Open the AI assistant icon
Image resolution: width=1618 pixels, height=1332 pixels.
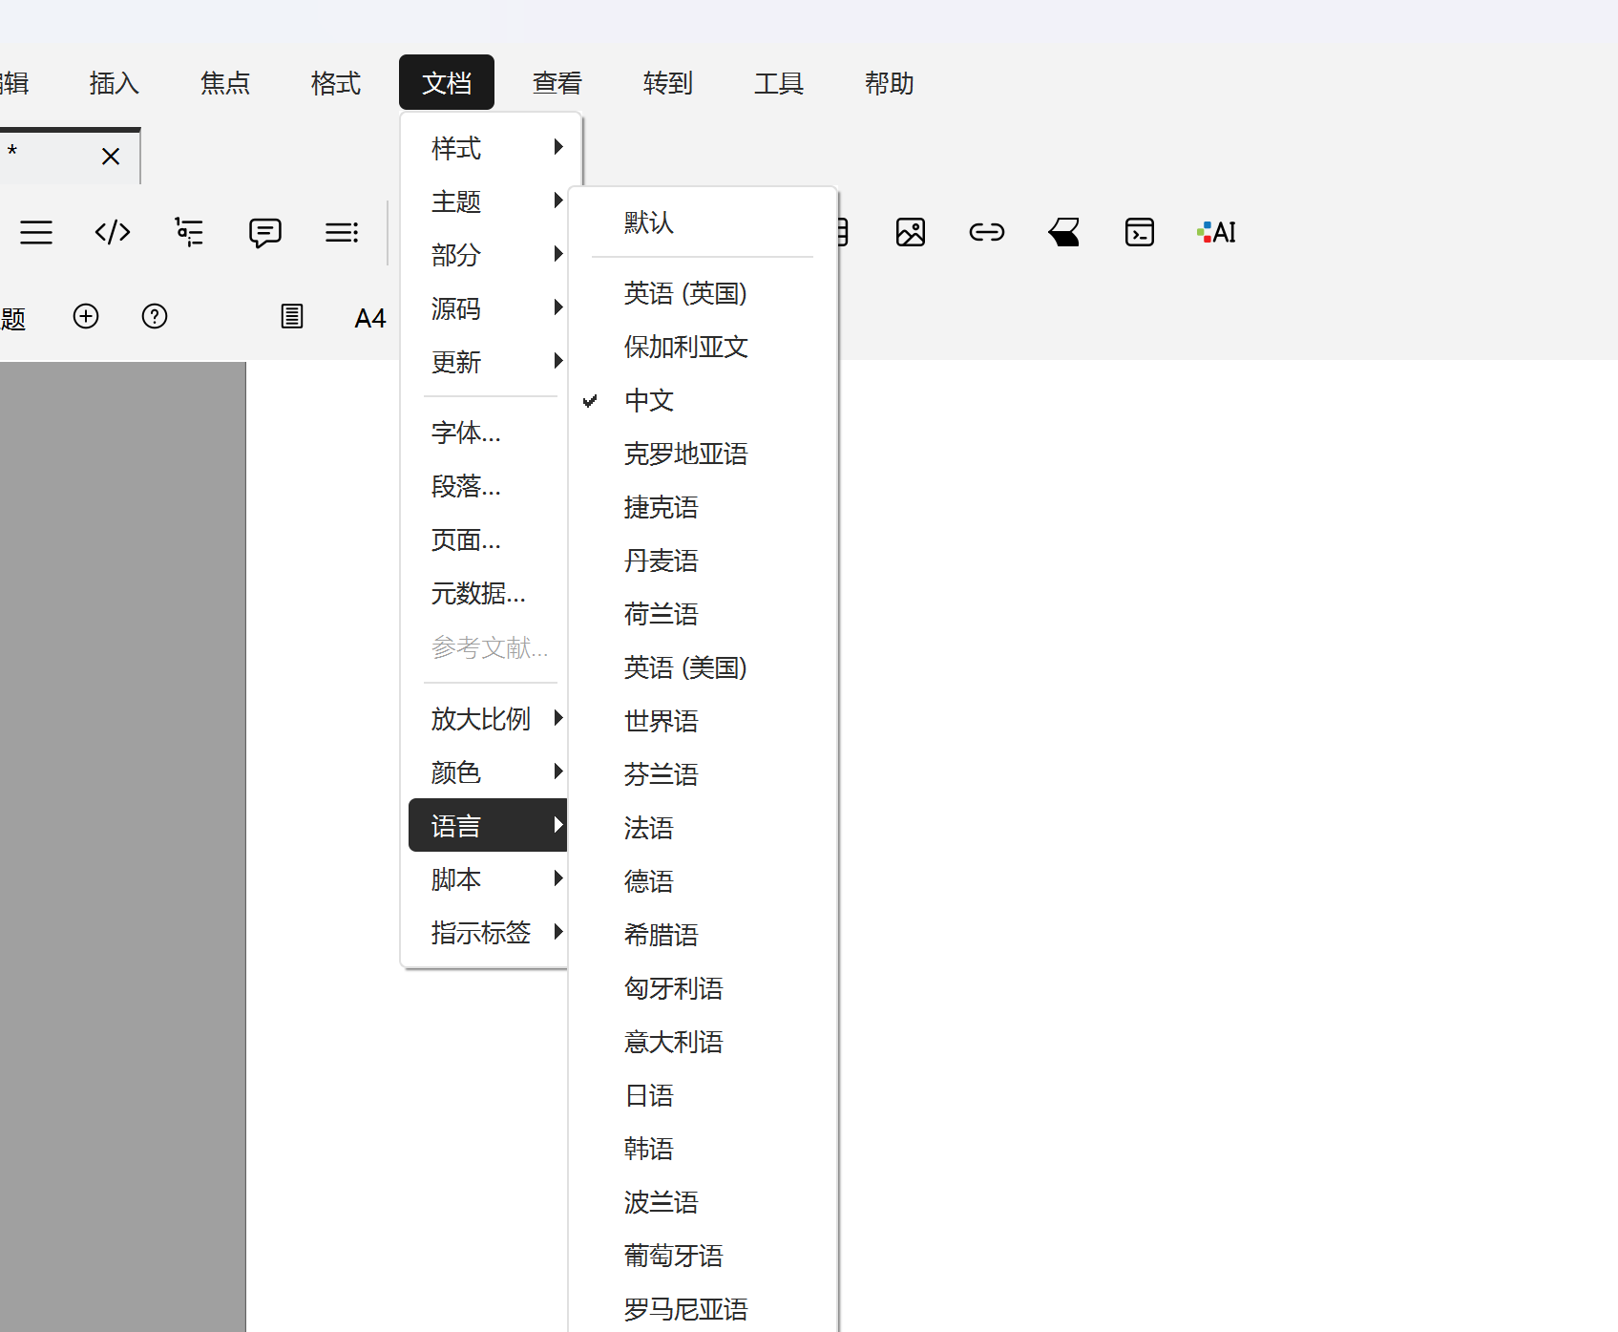pos(1216,232)
